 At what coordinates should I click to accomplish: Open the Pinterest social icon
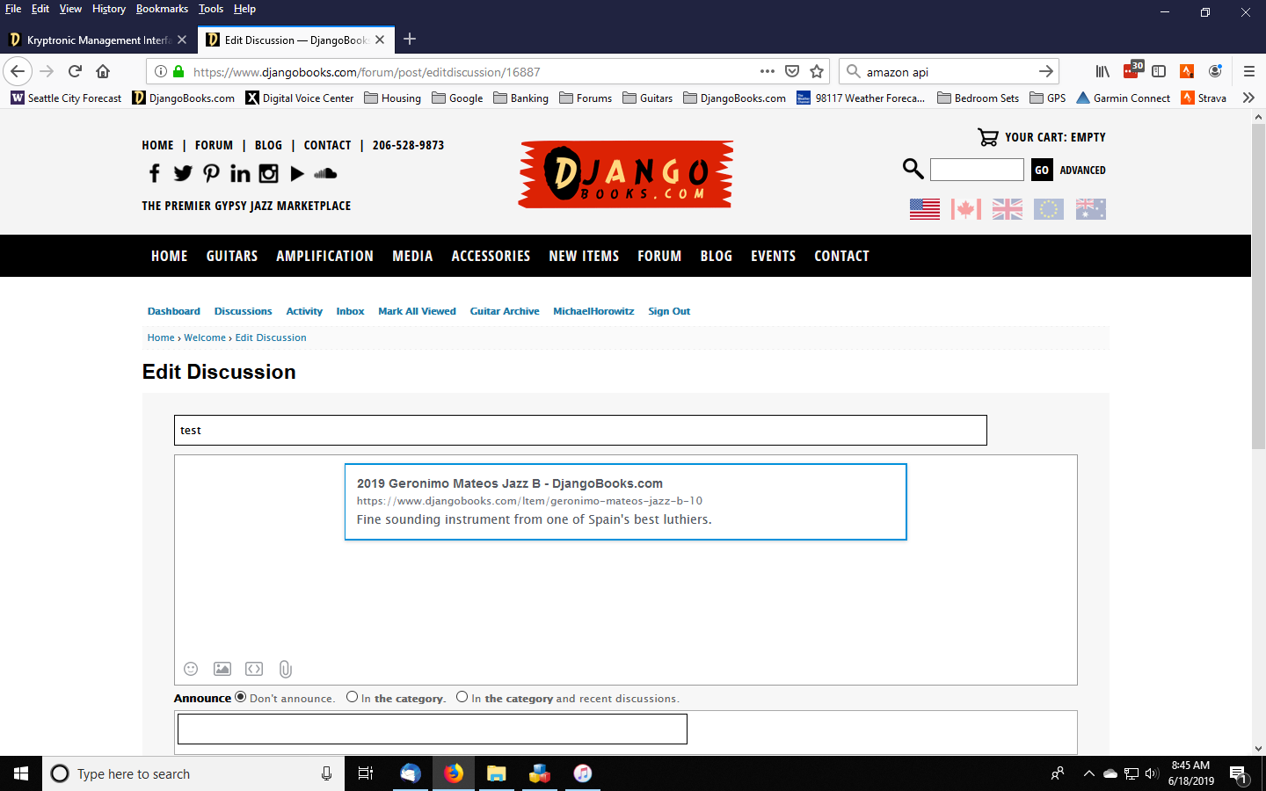tap(211, 173)
